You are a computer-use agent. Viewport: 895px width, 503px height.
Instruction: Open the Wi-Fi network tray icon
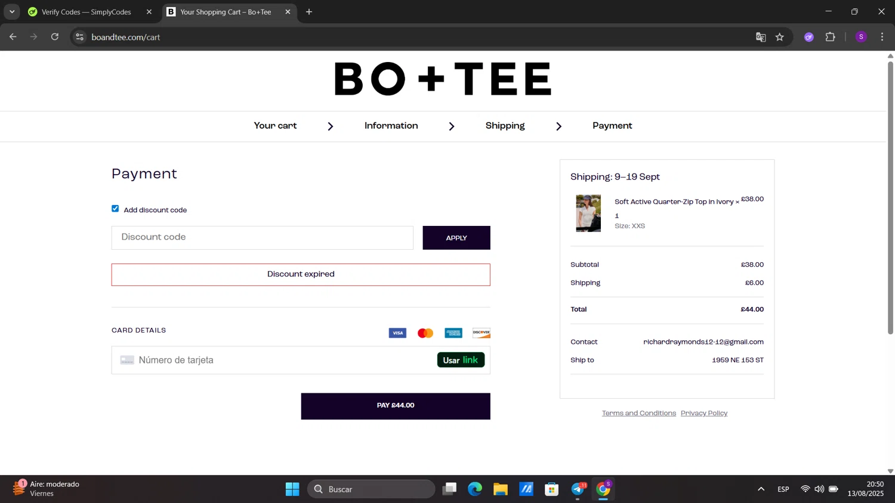[x=805, y=489]
